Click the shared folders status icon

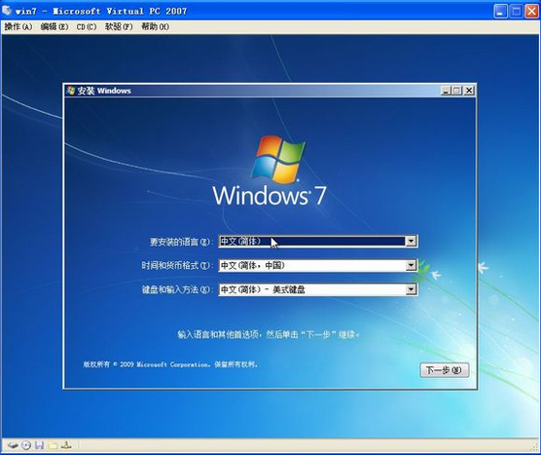[53, 445]
